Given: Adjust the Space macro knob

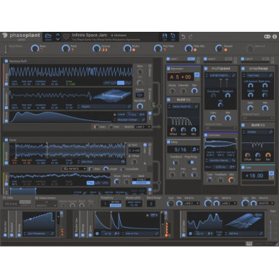Looking at the screenshot, I should [97, 48].
